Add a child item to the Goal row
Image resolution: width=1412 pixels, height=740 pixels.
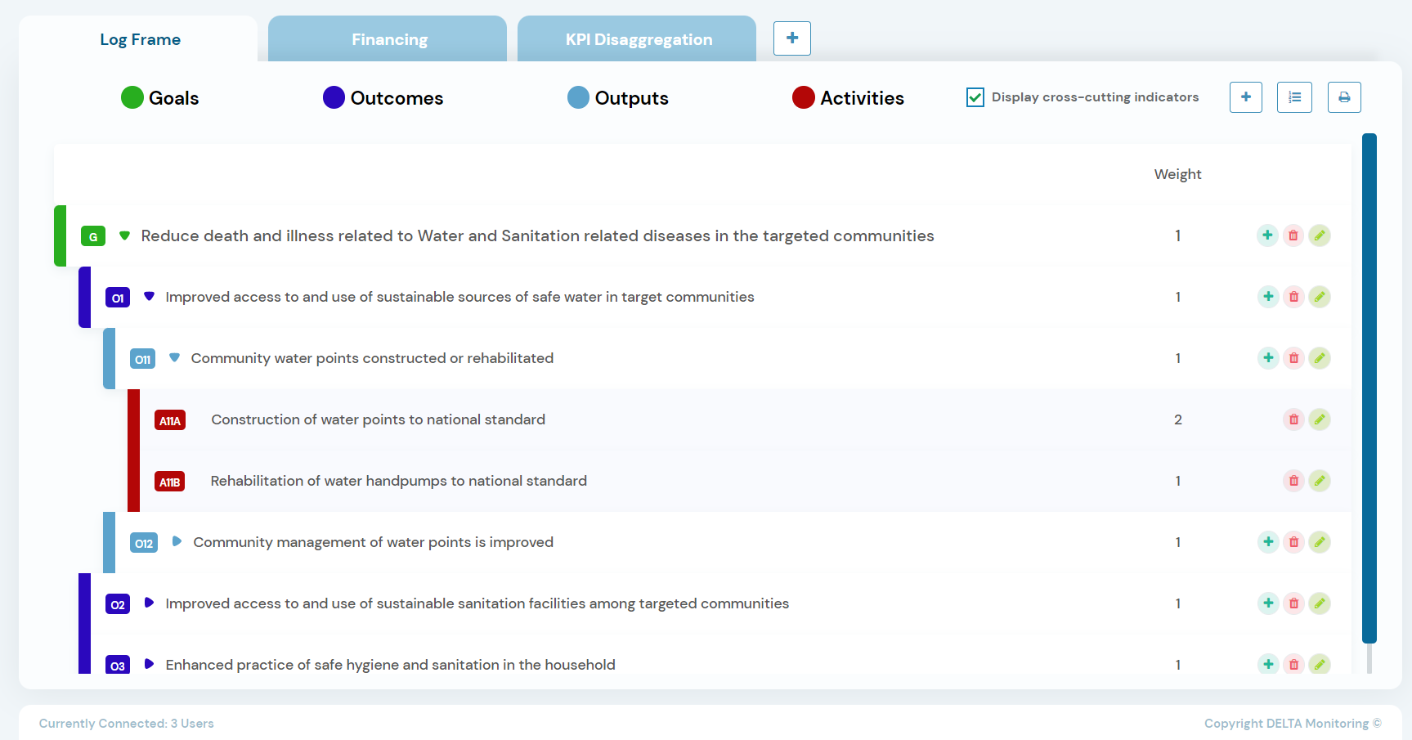[1267, 235]
